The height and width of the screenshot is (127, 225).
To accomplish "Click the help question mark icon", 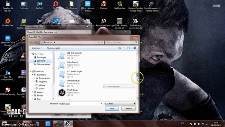I will click(135, 48).
